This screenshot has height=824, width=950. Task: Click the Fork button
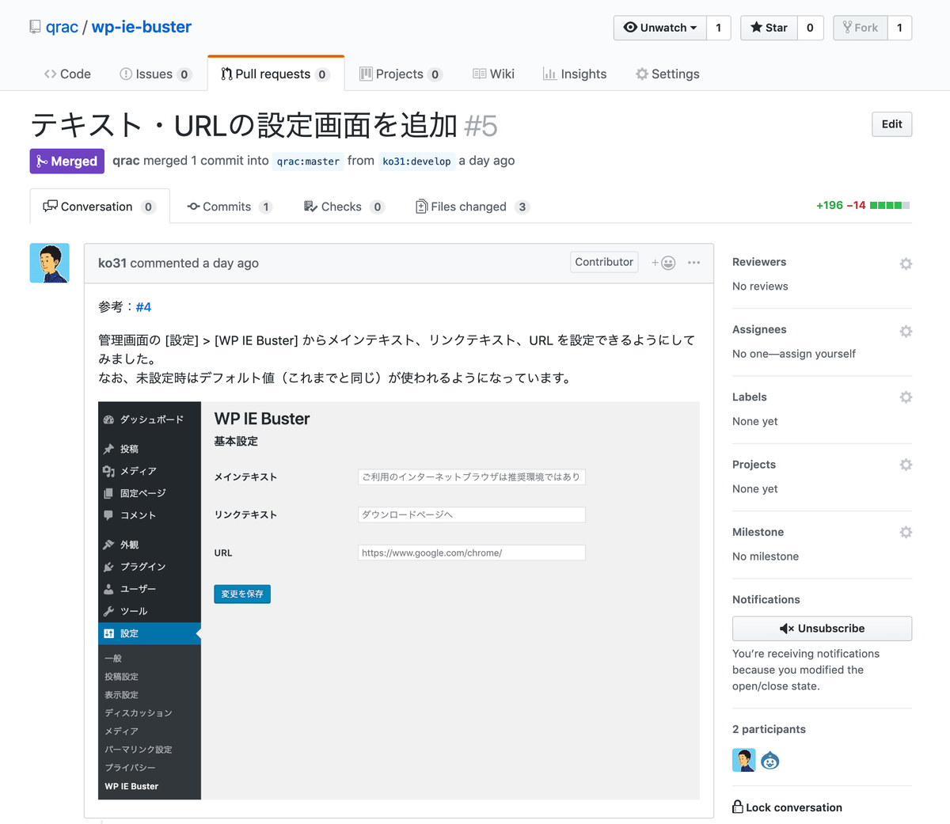[x=861, y=28]
